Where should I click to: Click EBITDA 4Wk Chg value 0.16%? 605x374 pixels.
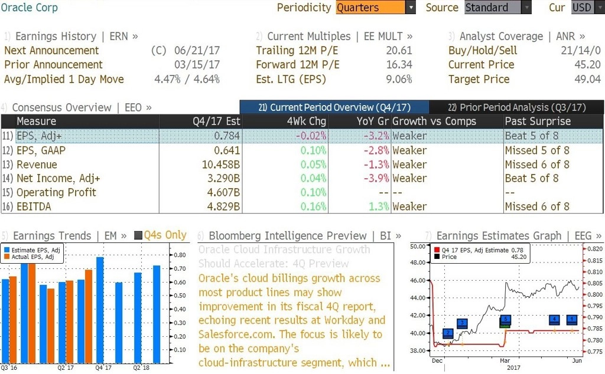[x=313, y=206]
